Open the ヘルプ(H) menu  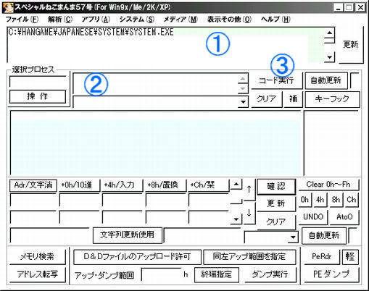click(275, 20)
